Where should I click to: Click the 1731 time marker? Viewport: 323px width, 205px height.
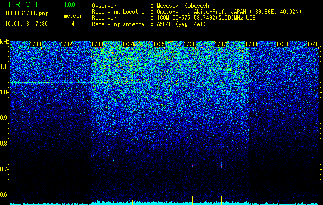pyautogui.click(x=35, y=44)
